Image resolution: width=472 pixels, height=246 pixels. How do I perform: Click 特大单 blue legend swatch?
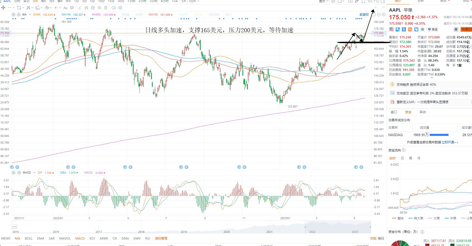[x=411, y=218]
